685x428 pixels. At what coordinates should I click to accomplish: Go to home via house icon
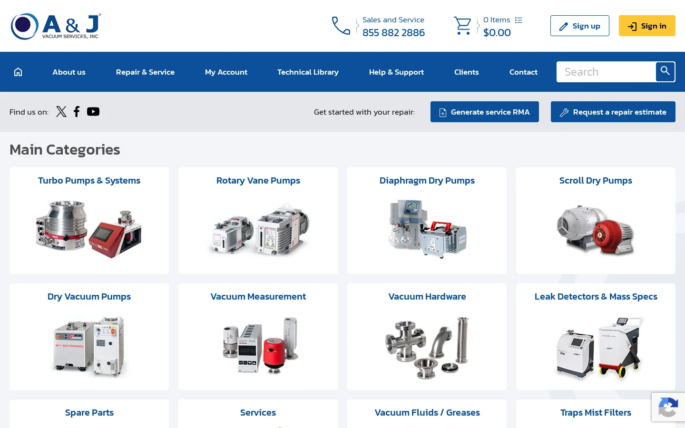[18, 72]
